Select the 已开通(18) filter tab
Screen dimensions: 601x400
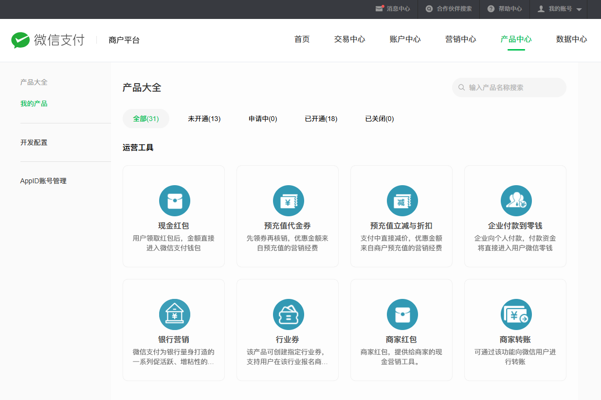321,119
